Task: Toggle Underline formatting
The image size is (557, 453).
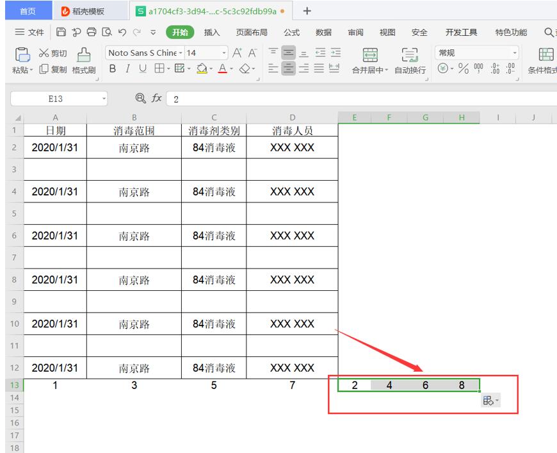Action: (x=143, y=69)
